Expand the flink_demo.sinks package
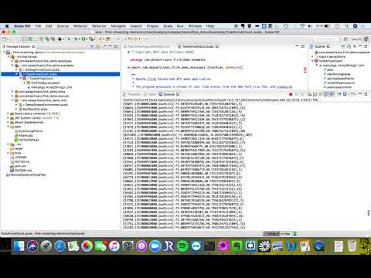This screenshot has width=371, height=278. coord(12,92)
